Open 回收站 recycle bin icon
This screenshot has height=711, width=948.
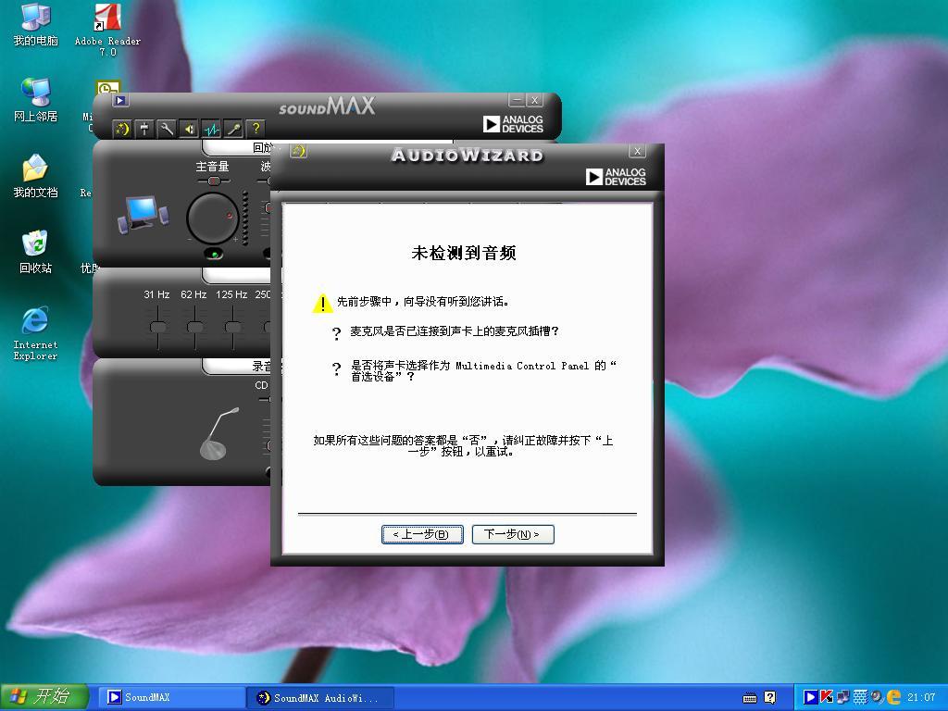[36, 252]
